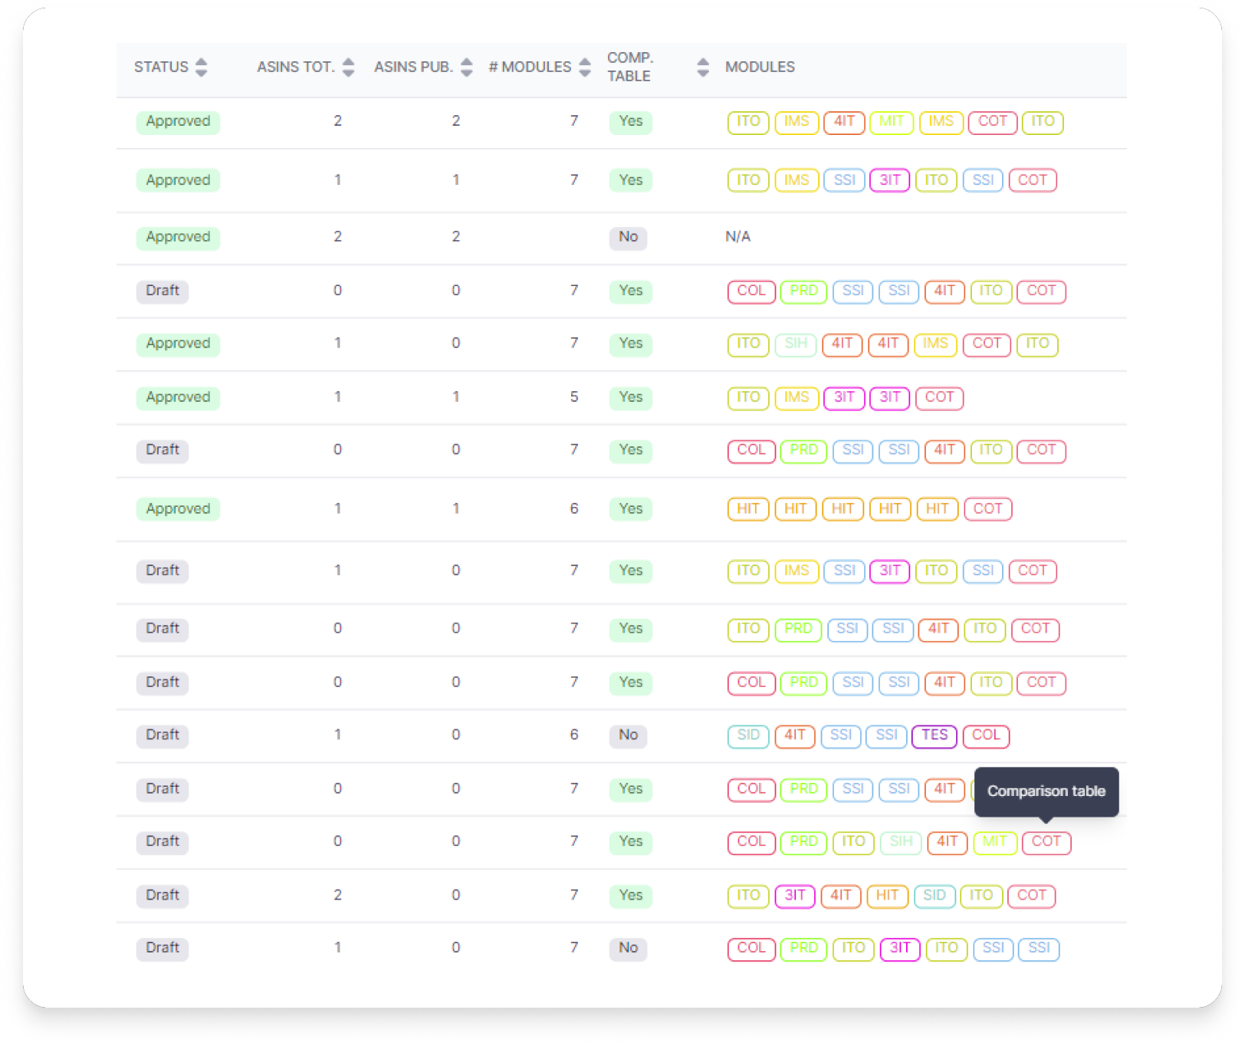Click modules count 6 in the Draft TES row

pos(574,735)
